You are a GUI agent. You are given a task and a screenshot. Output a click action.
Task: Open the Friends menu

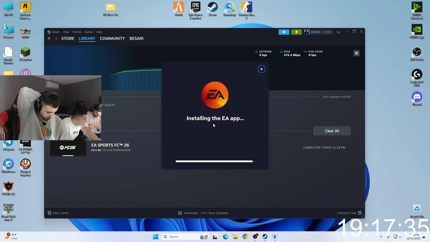77,32
